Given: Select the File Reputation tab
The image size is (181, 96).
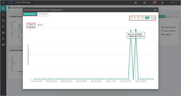Looking at the screenshot, I should pos(30,14).
